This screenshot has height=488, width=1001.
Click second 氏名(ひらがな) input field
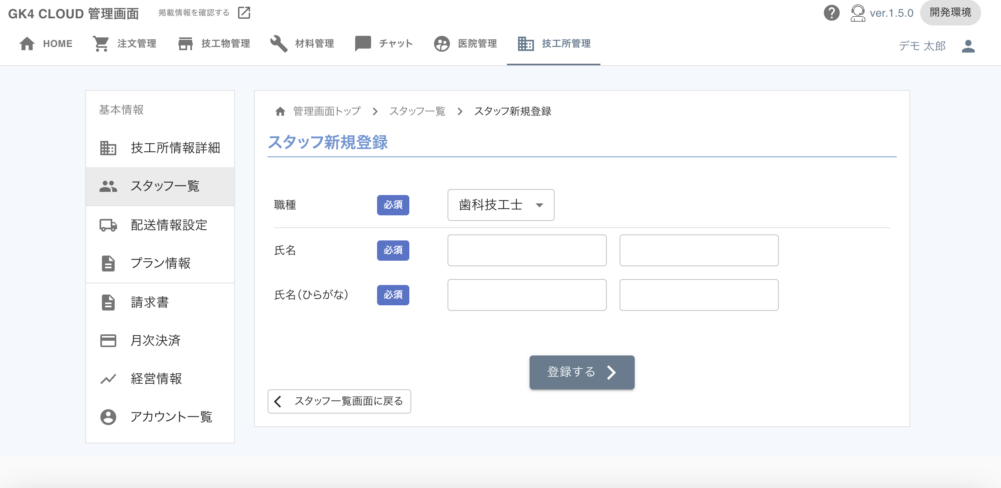pyautogui.click(x=699, y=295)
